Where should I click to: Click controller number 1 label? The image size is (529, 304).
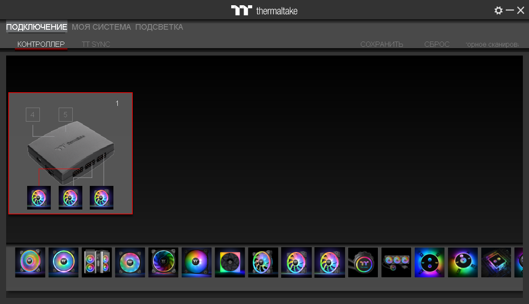(x=117, y=103)
